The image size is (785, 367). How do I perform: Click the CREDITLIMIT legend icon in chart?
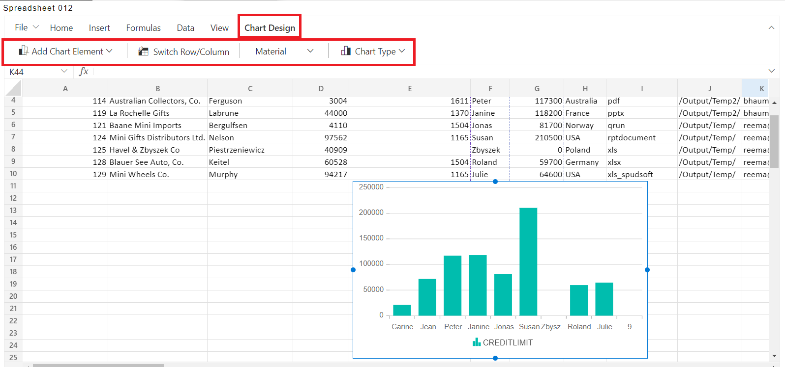tap(476, 342)
